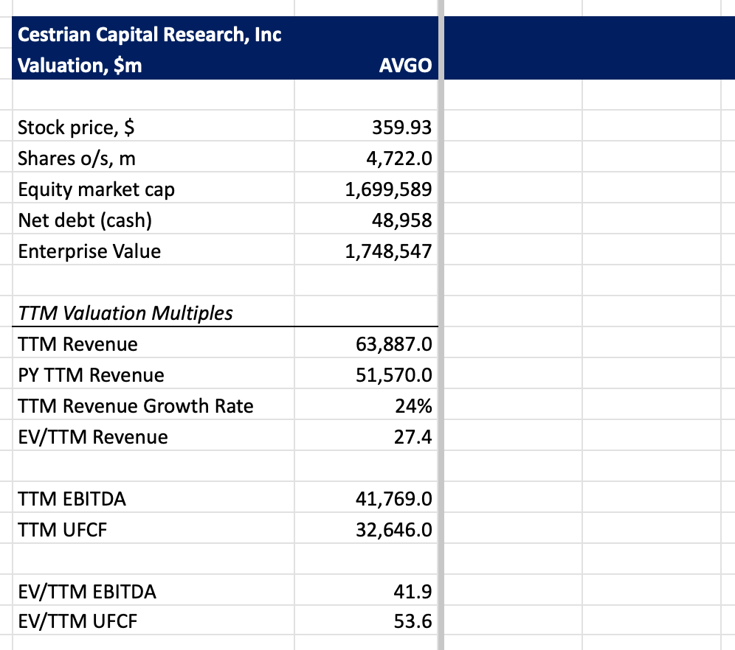
Task: Select the EV/TTM EBITDA value 41.9
Action: (413, 592)
